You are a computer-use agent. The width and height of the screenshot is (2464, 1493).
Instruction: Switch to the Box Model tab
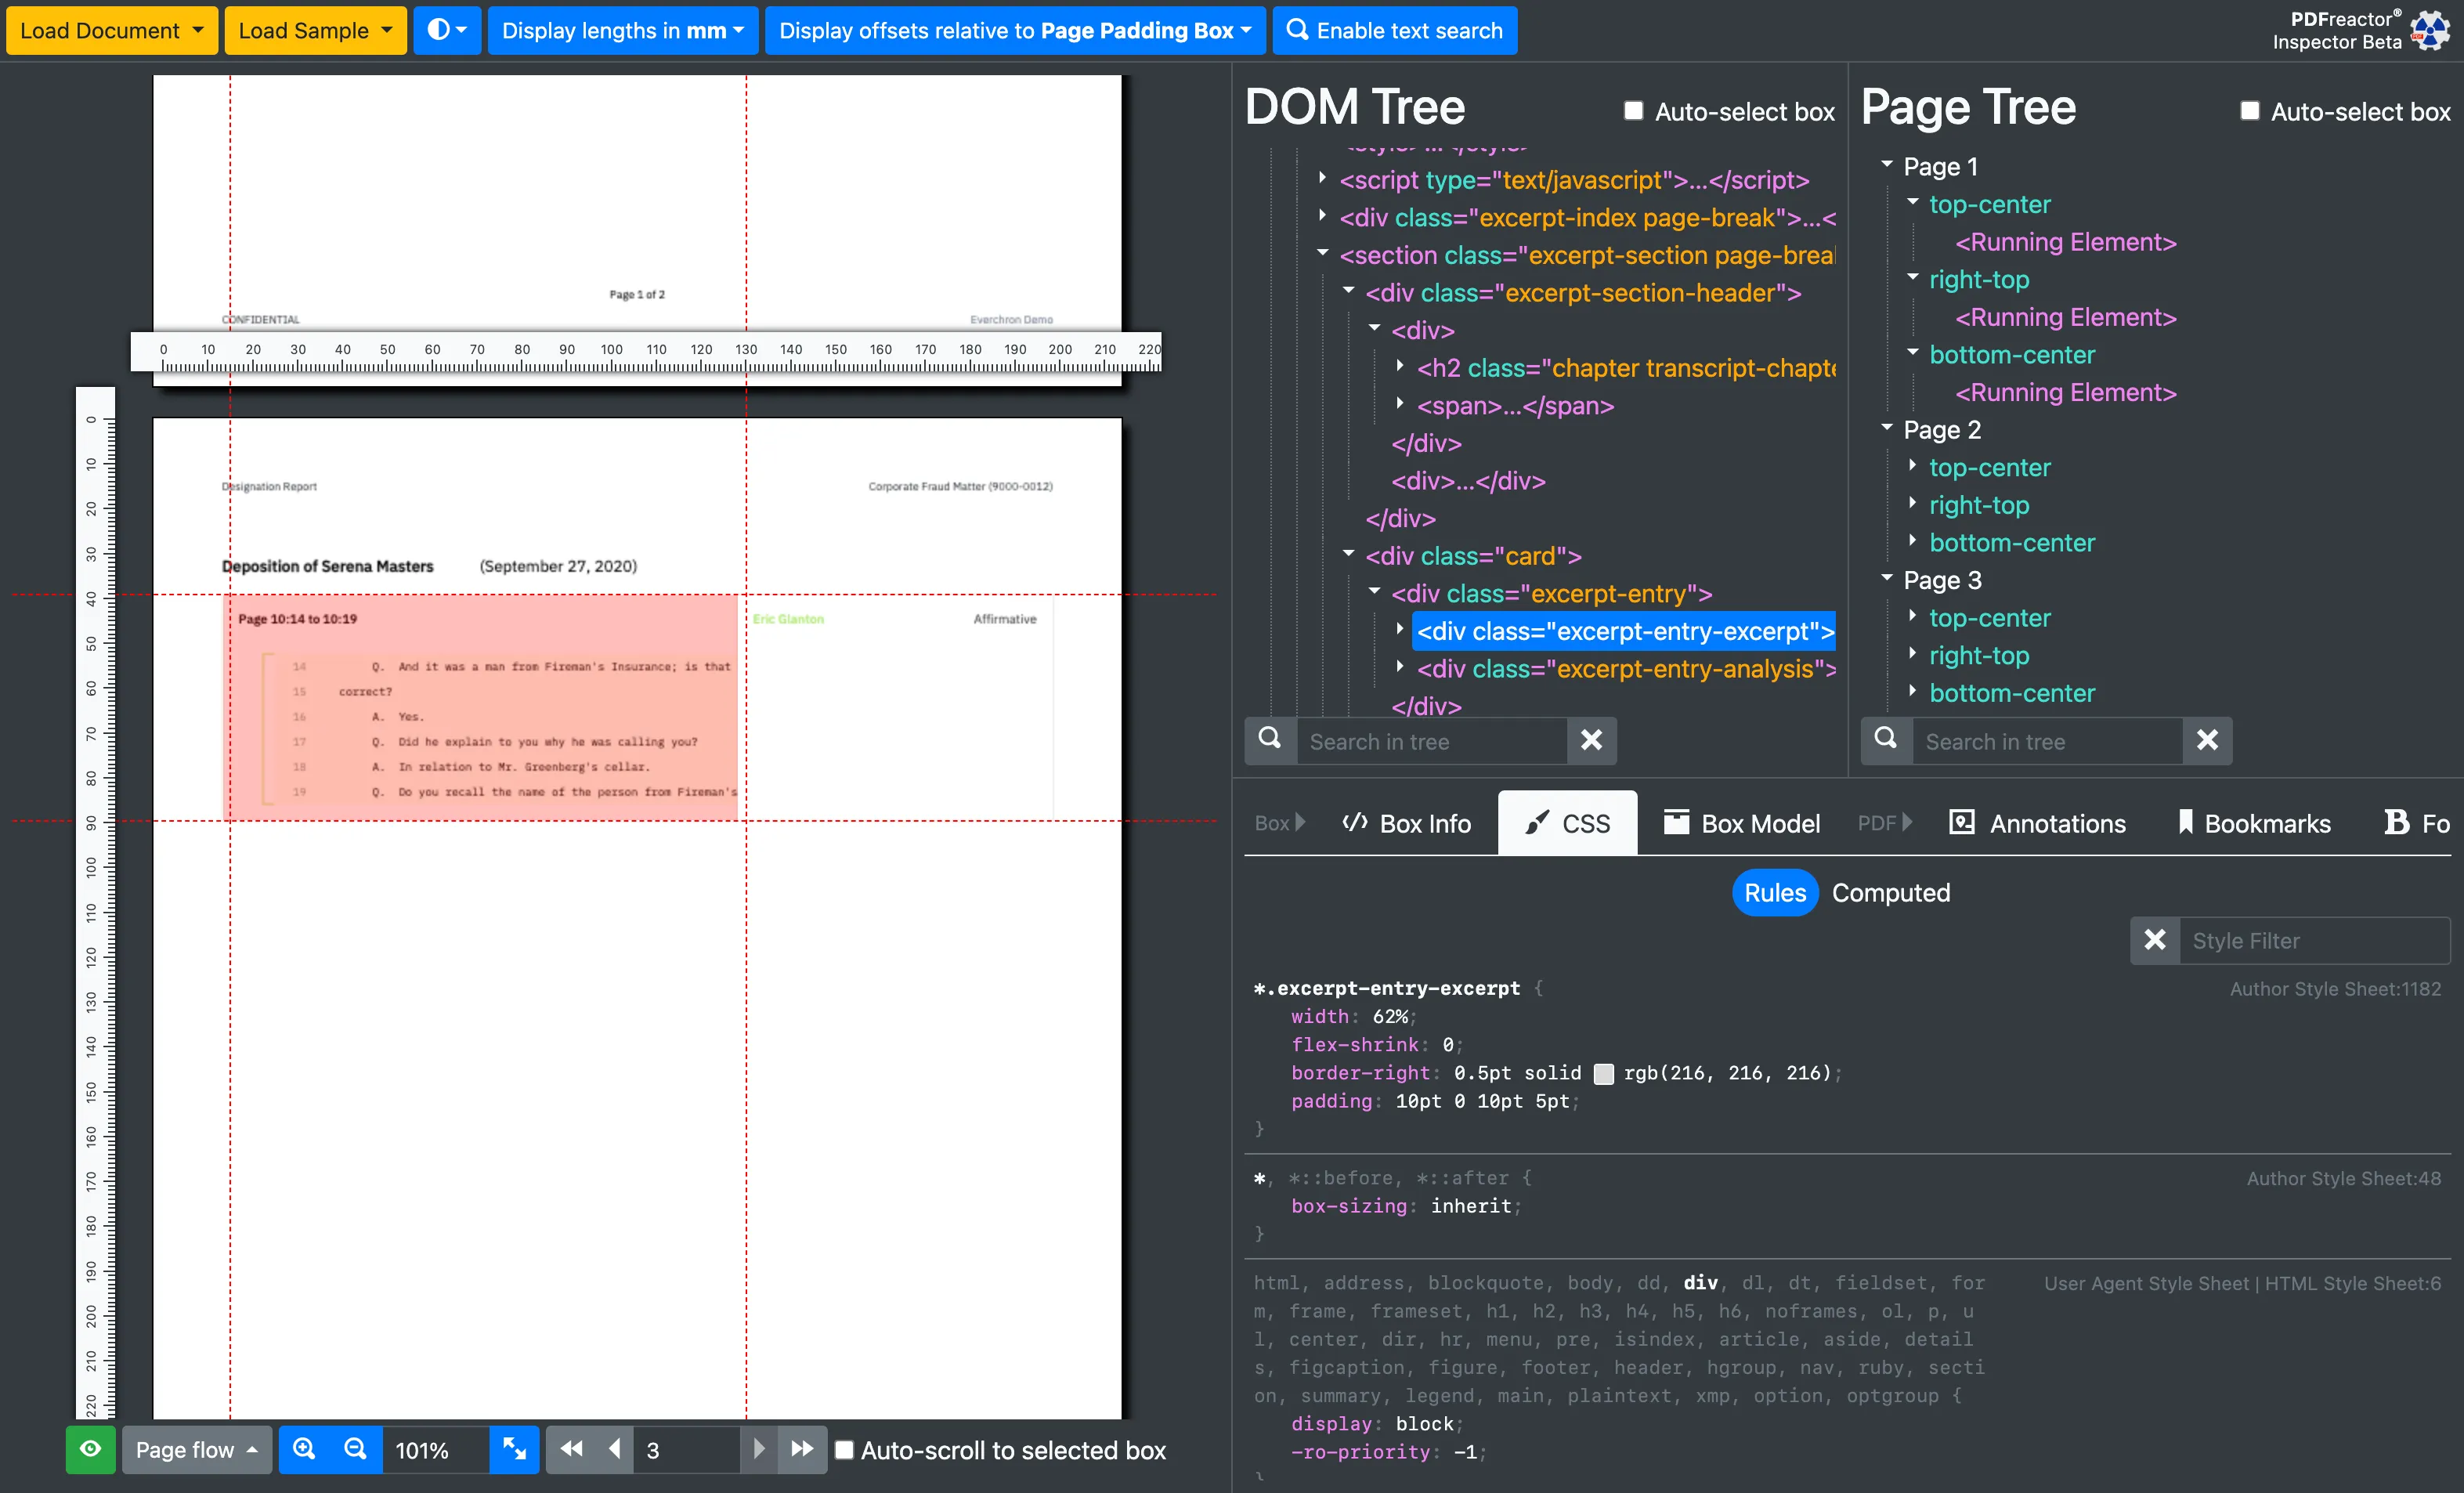tap(1741, 823)
